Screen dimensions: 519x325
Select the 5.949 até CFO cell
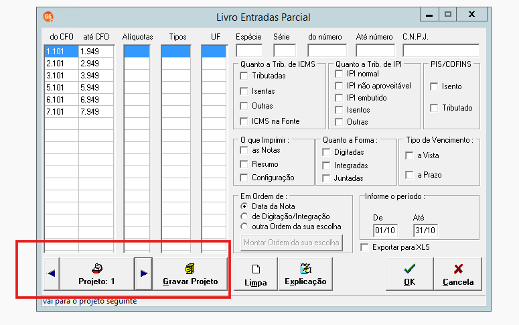[x=96, y=88]
